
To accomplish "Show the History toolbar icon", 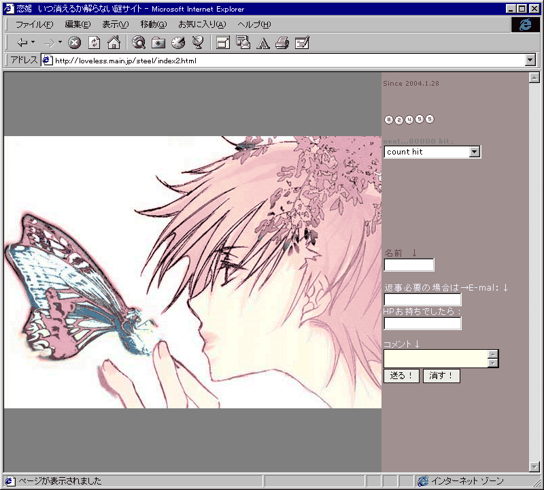I will [x=178, y=43].
